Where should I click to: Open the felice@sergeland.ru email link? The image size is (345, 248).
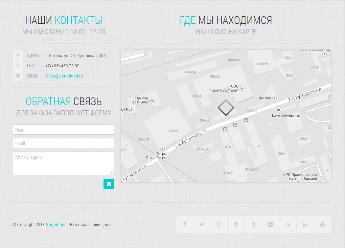pyautogui.click(x=64, y=76)
